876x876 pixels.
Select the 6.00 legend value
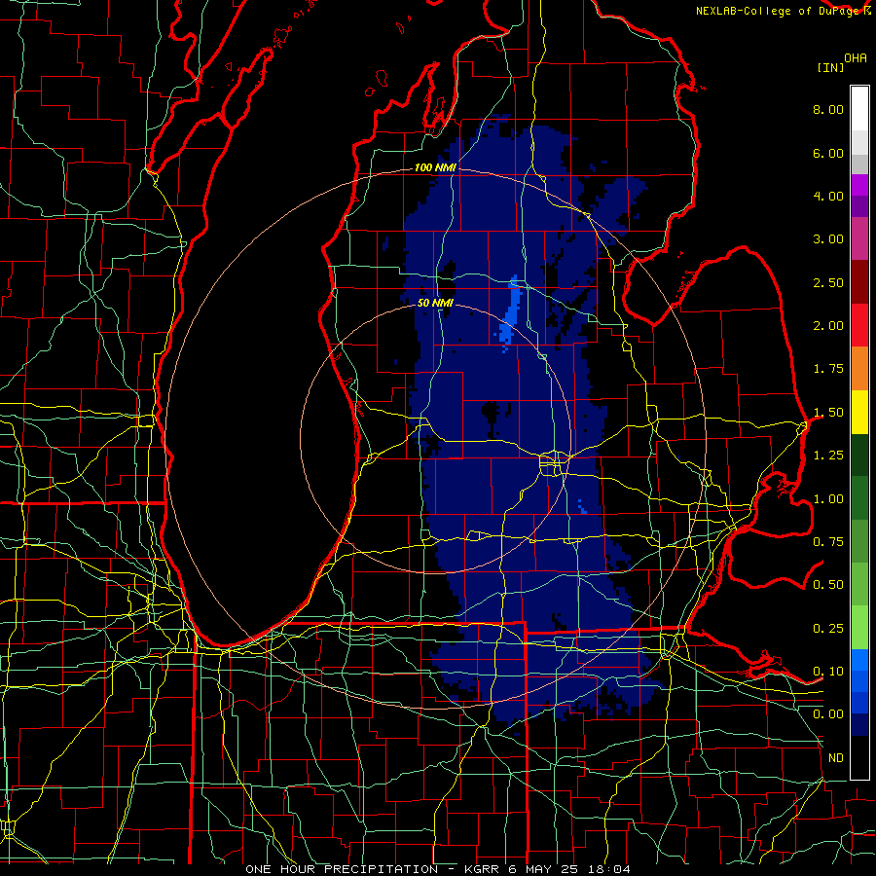tap(828, 153)
